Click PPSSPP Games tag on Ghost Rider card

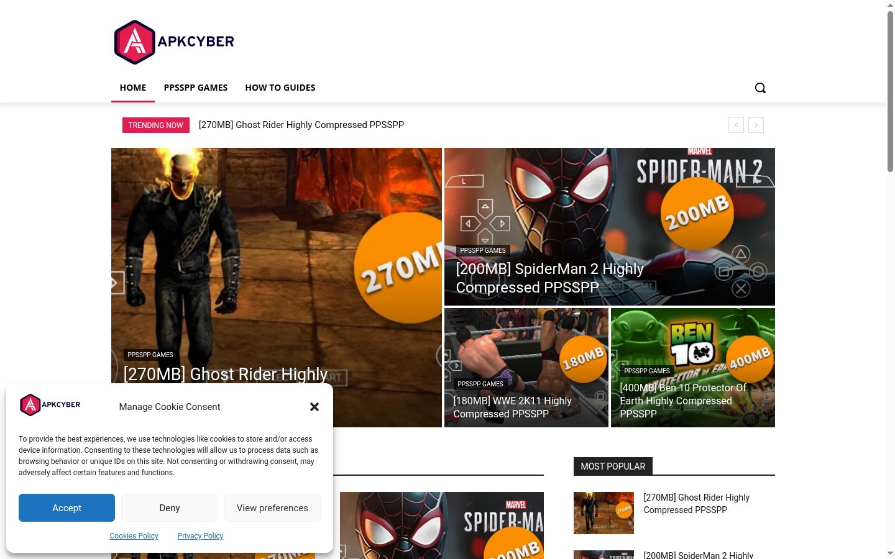[x=150, y=355]
